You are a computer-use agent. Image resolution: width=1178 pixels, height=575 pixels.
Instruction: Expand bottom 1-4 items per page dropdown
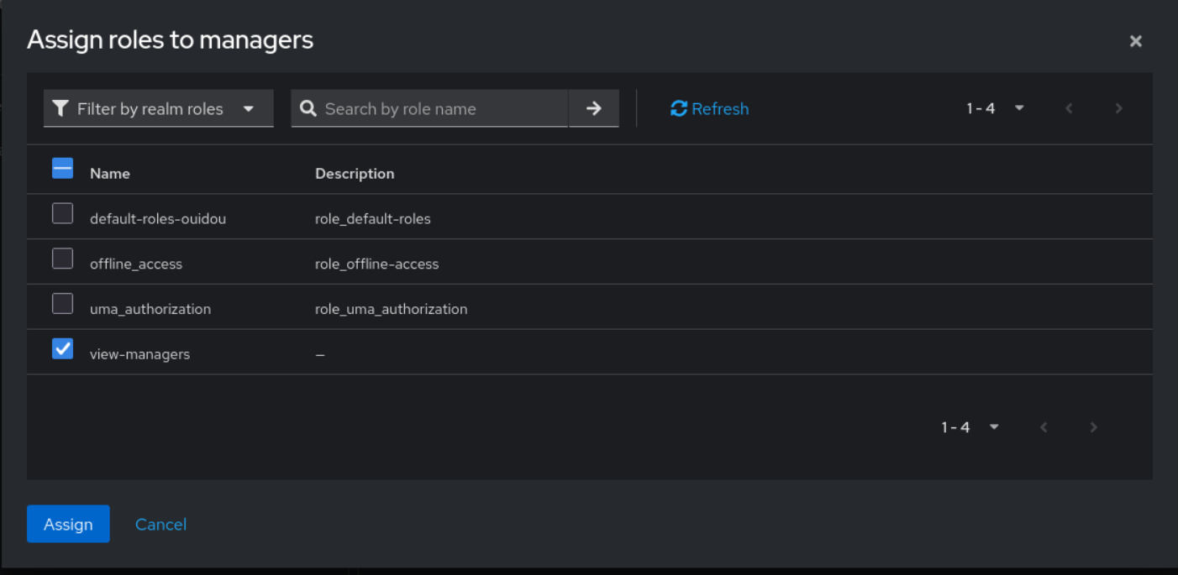pyautogui.click(x=970, y=427)
